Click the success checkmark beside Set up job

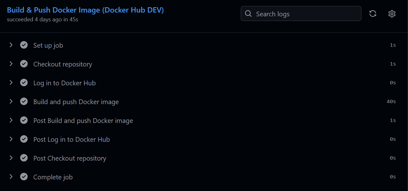(x=24, y=45)
